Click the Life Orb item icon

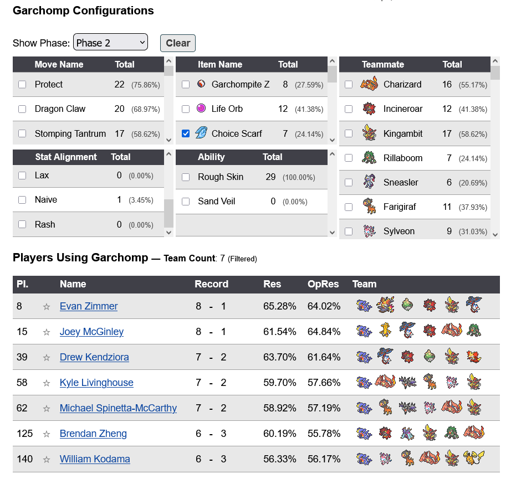click(x=201, y=108)
